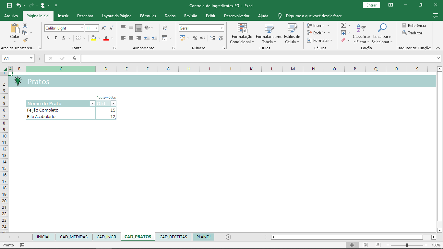This screenshot has width=443, height=249.
Task: Open the number format Geral dropdown
Action: click(x=222, y=28)
